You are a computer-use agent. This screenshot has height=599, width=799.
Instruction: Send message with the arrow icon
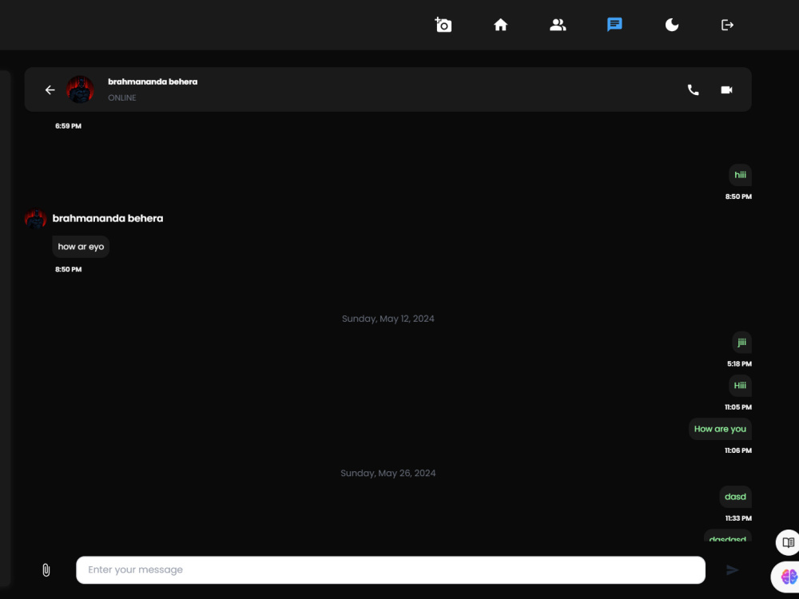point(732,570)
